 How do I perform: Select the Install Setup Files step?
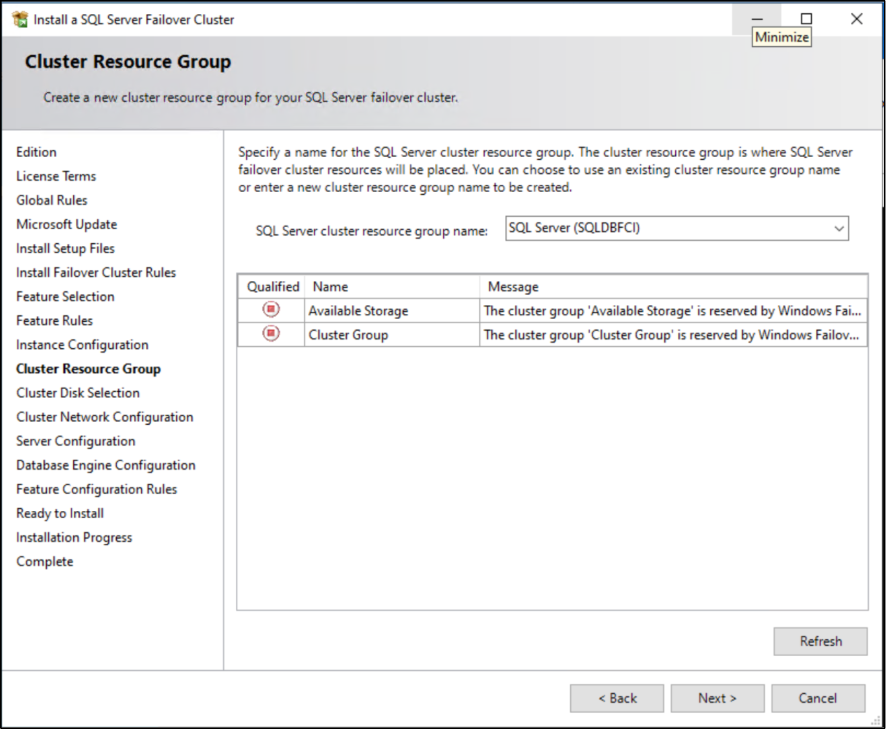coord(65,248)
